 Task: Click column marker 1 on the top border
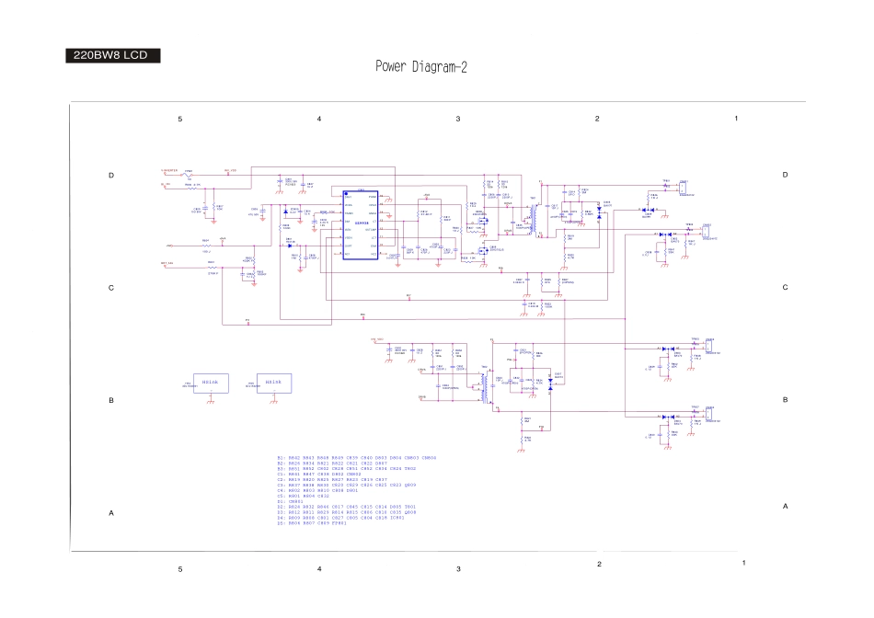point(736,119)
